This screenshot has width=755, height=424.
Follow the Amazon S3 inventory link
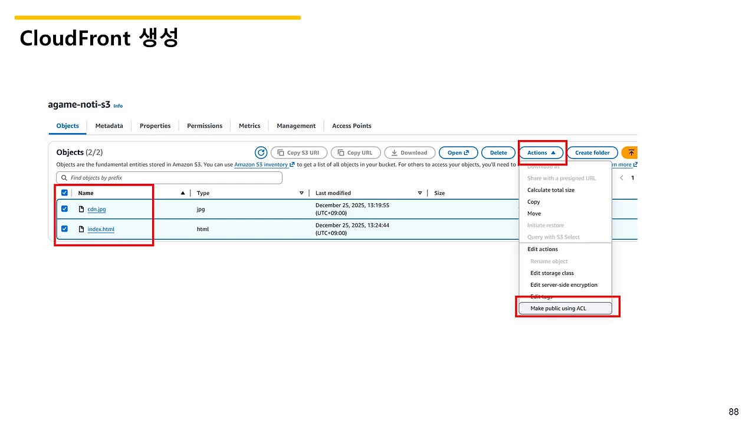pos(264,165)
